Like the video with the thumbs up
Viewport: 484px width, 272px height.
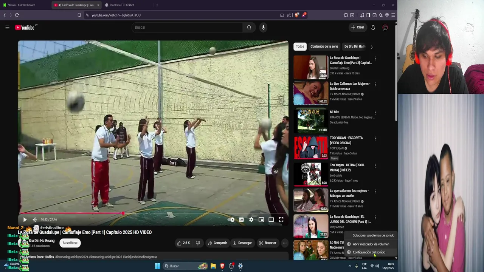tap(183, 243)
